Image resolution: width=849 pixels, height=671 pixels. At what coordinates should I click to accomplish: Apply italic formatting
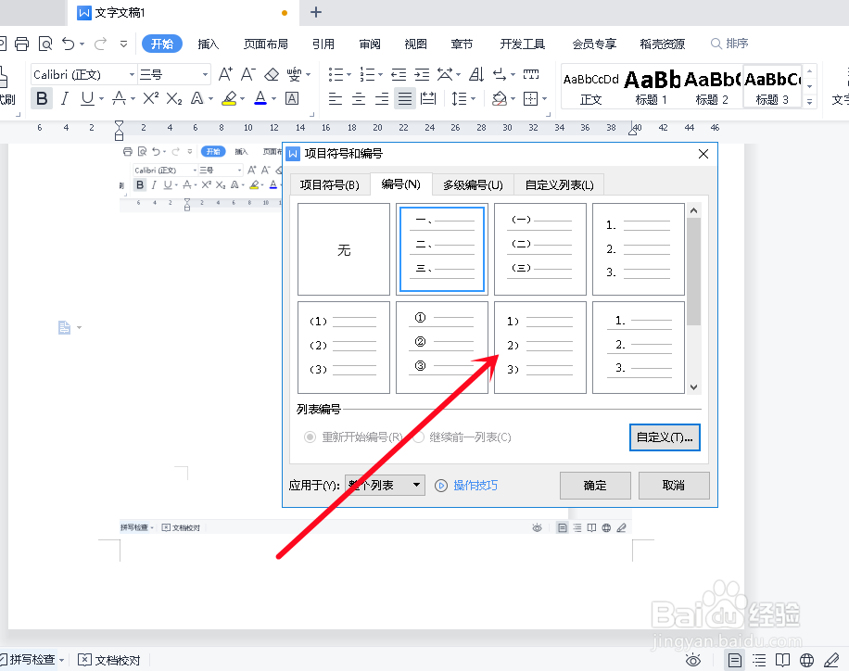click(x=65, y=97)
